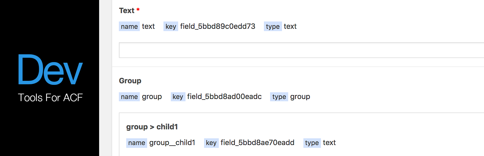
Task: Select the "key" badge under Text label
Action: (x=171, y=27)
